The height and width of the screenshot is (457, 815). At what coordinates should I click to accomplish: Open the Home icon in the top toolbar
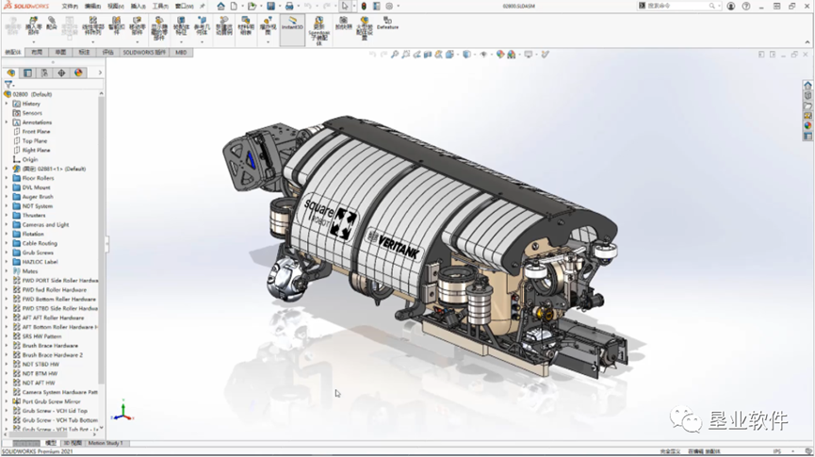pyautogui.click(x=220, y=6)
